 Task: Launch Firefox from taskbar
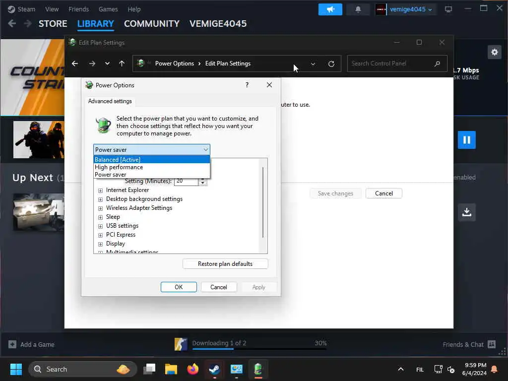[193, 369]
